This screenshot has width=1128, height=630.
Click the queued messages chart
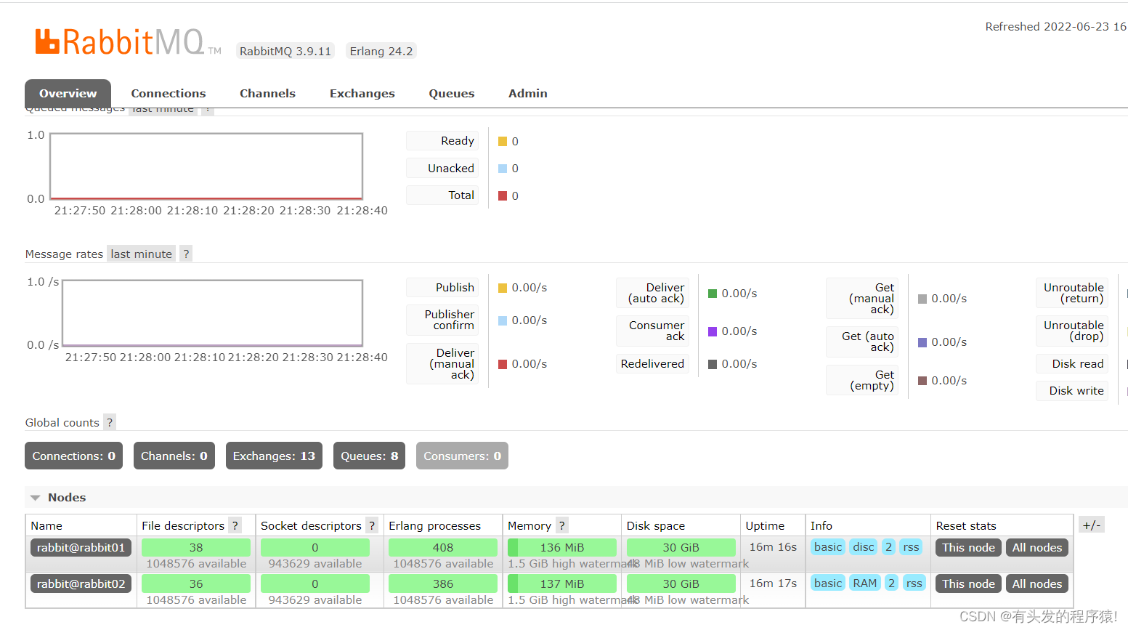206,166
